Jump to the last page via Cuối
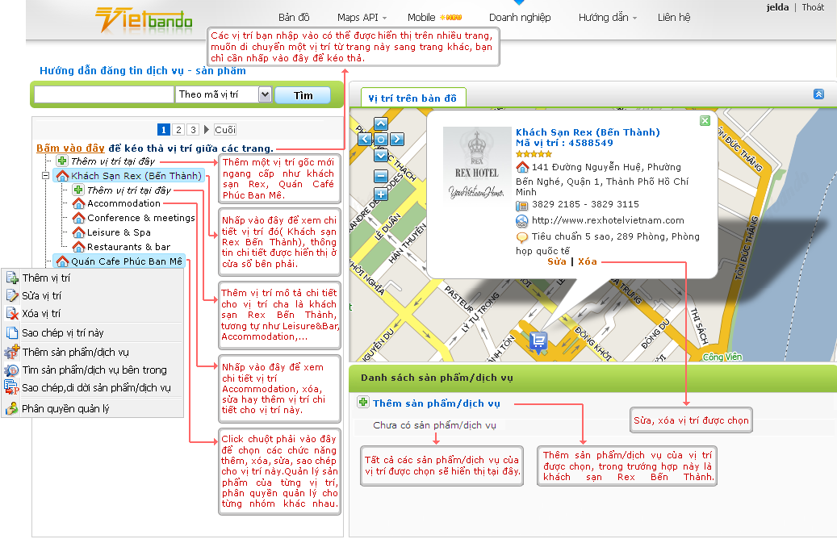The width and height of the screenshot is (837, 539). 224,130
